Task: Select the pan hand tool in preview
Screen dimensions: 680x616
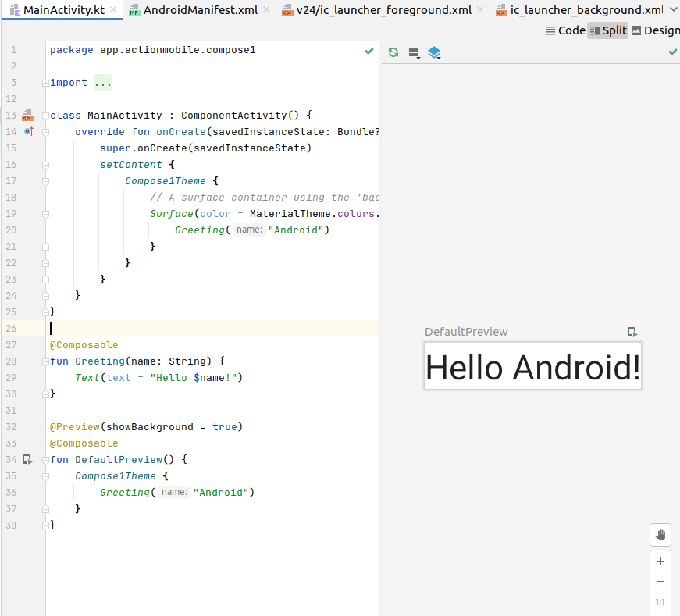Action: pos(660,534)
